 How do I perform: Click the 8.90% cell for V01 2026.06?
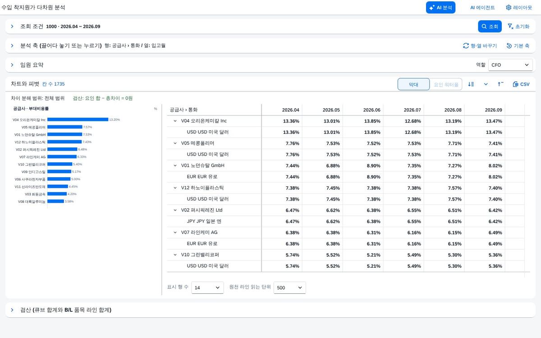point(363,166)
